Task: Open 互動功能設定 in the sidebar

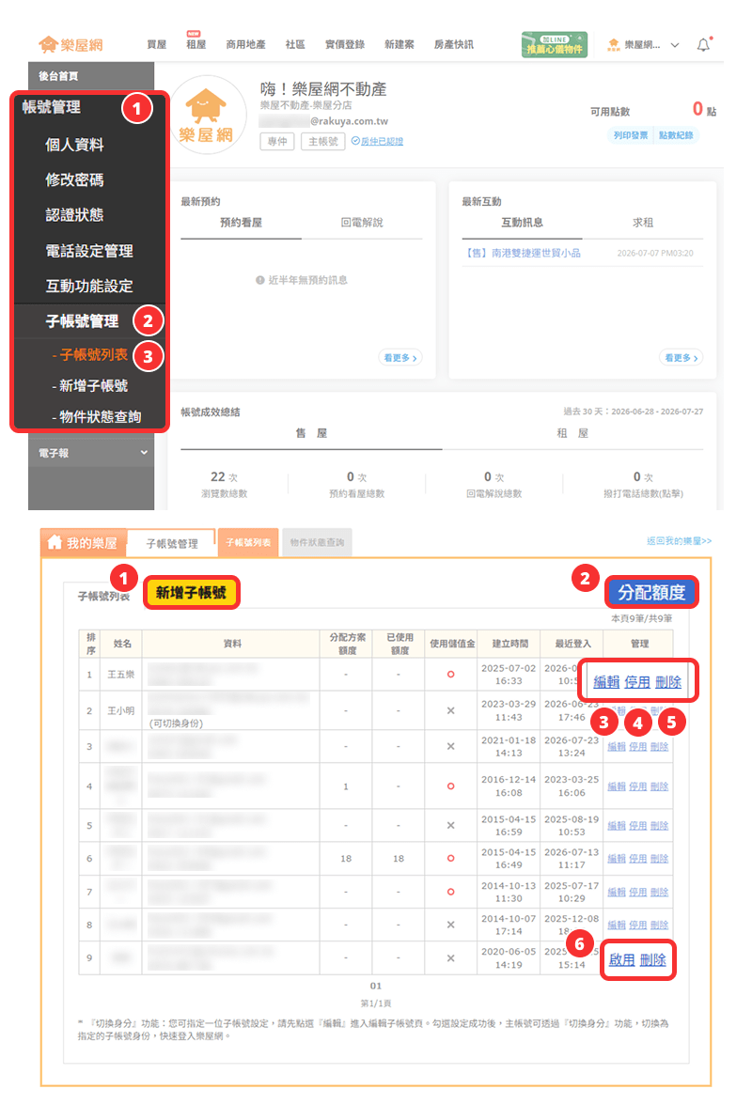Action: (89, 286)
